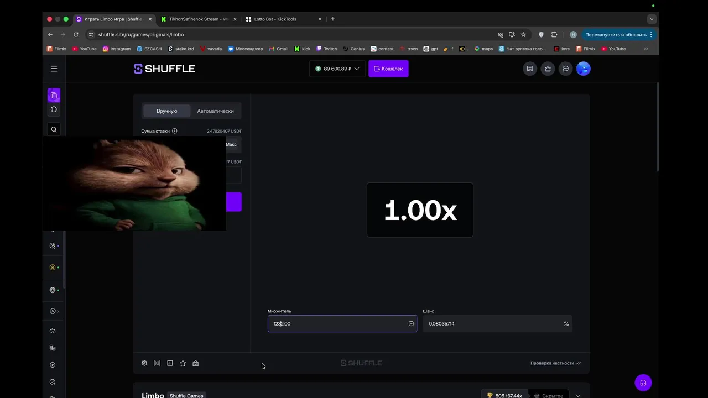Open the VIP crown icon in header
708x398 pixels.
(x=548, y=69)
